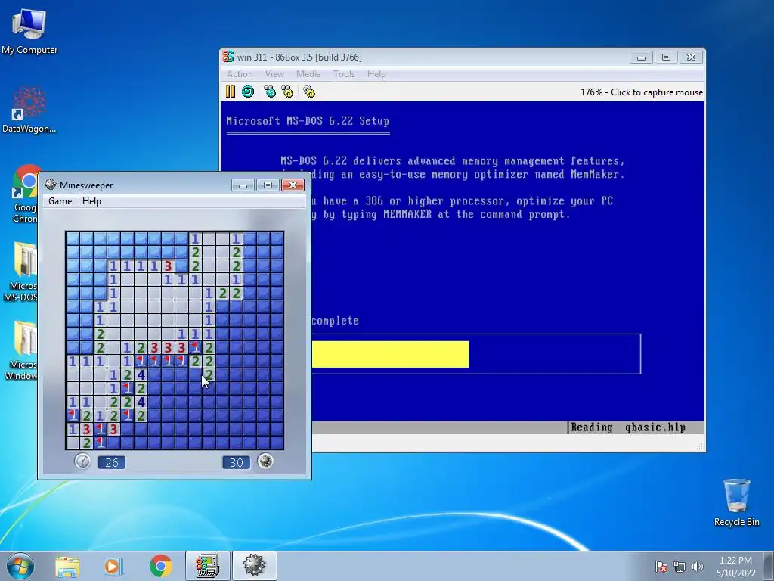Launch Chrome from the taskbar
This screenshot has height=581, width=774.
click(x=160, y=566)
